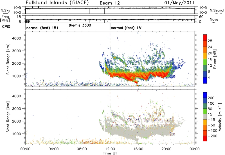Screen dimensions: 225x155
Task: Click the '60' Nave scale label
Action: pyautogui.click(x=201, y=17)
